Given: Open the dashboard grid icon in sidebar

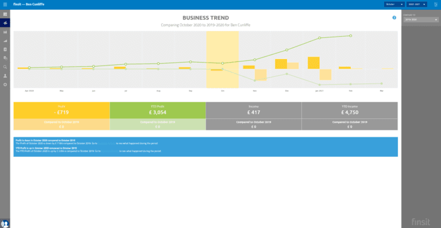Looking at the screenshot, I should tap(5, 14).
